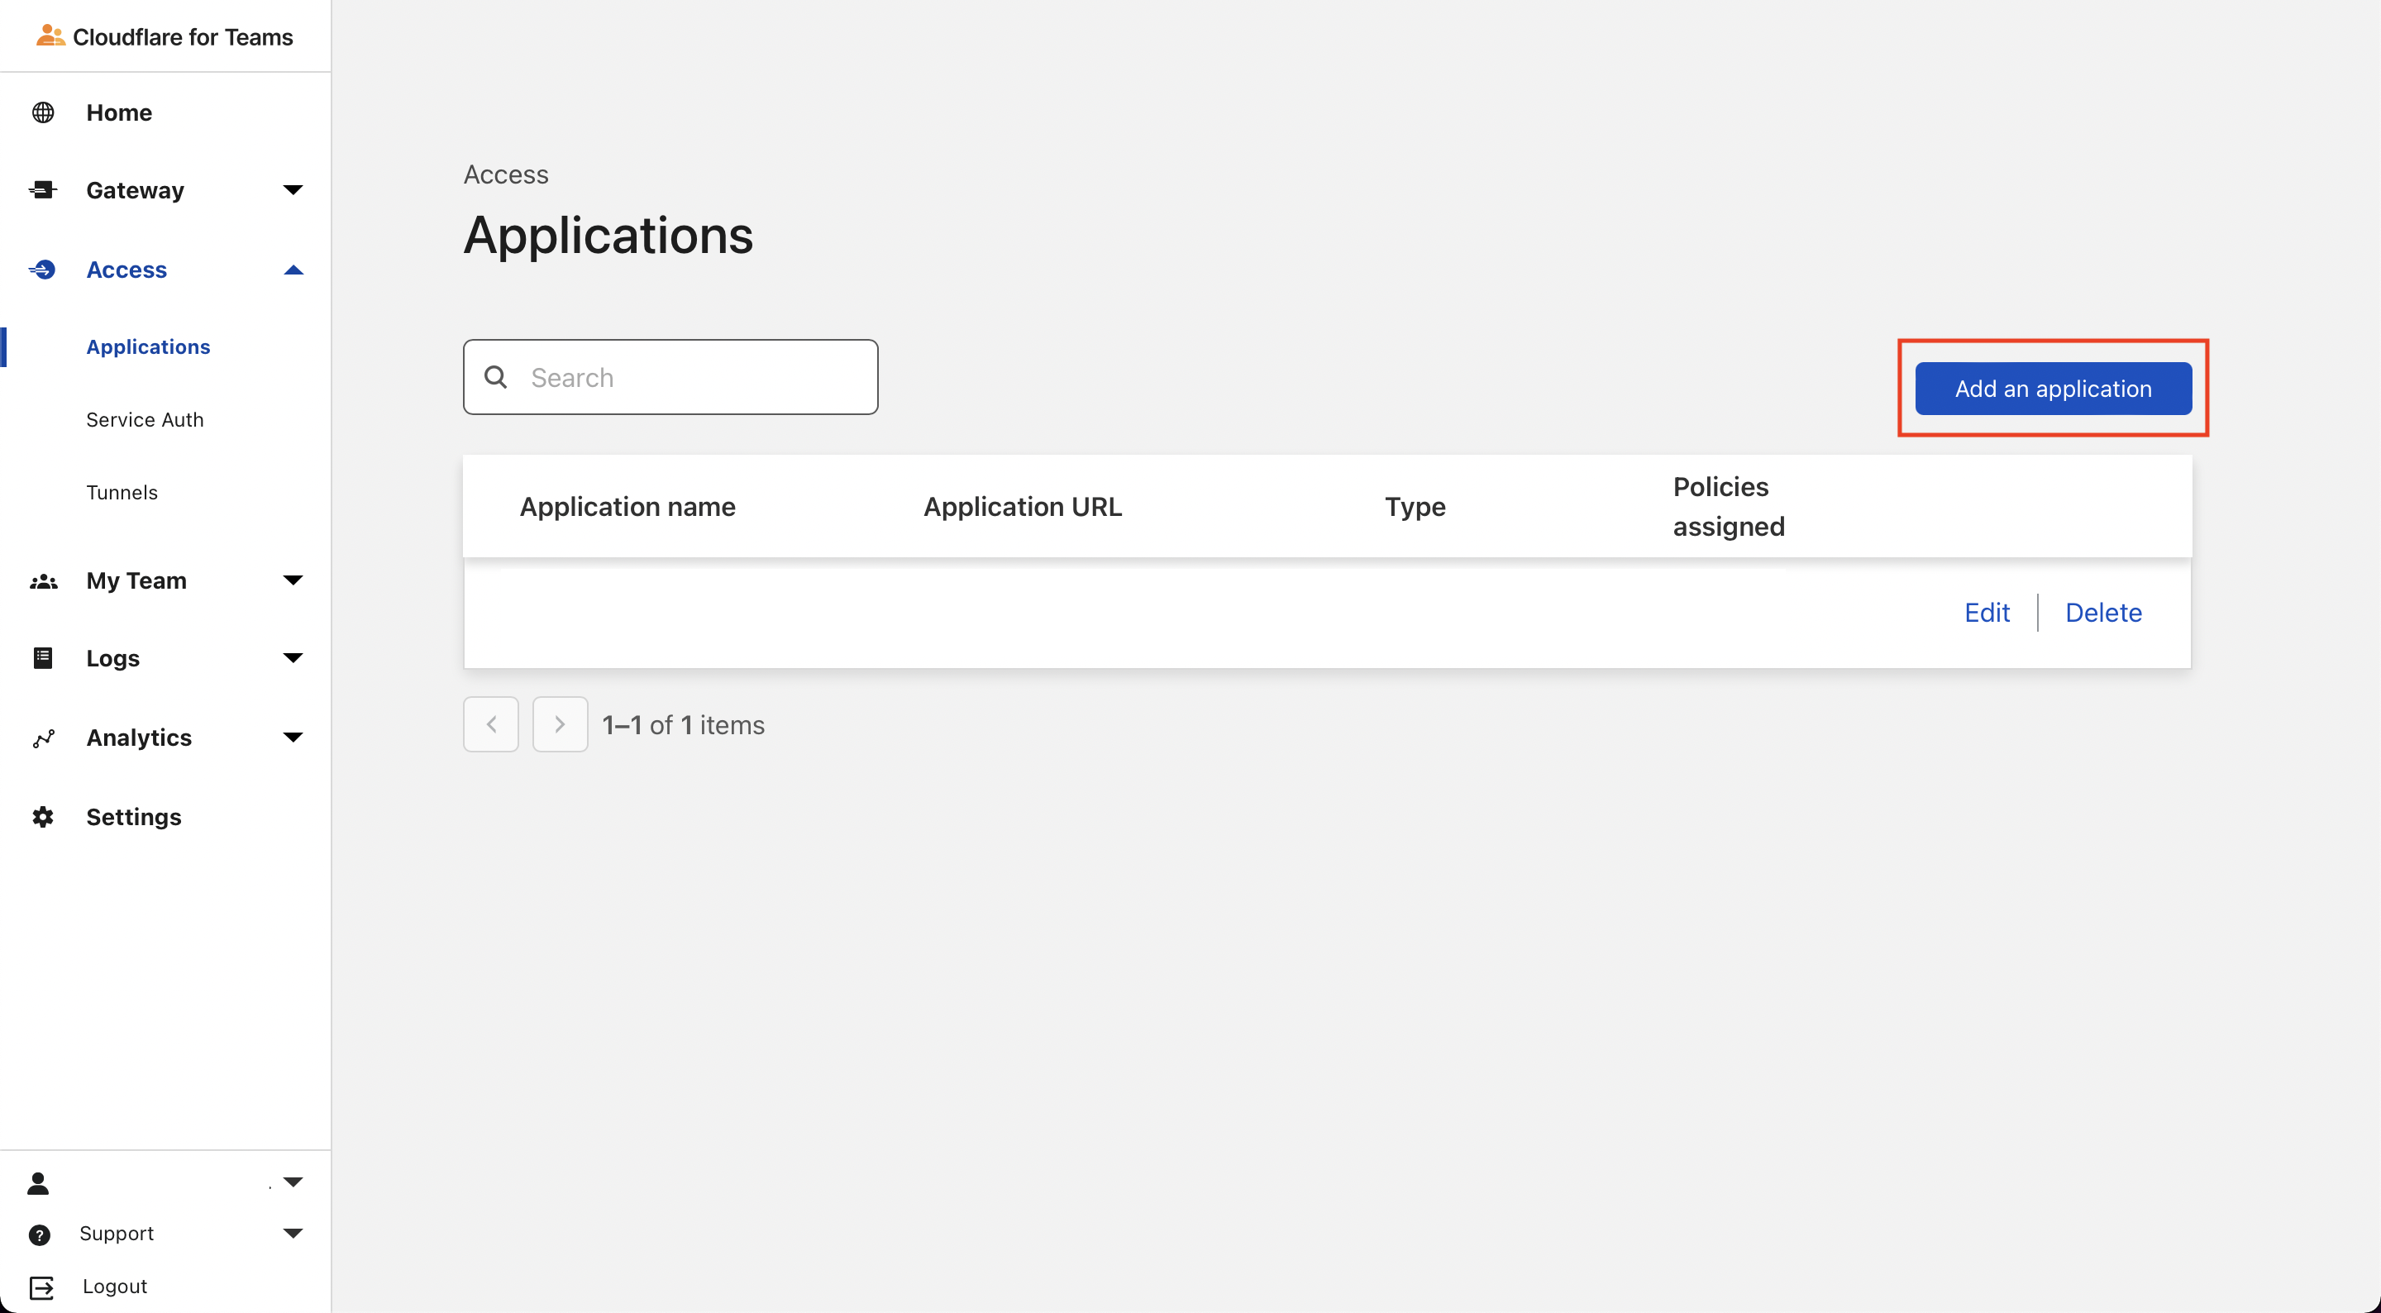Expand the Logs section arrow
This screenshot has height=1313, width=2381.
click(x=293, y=658)
